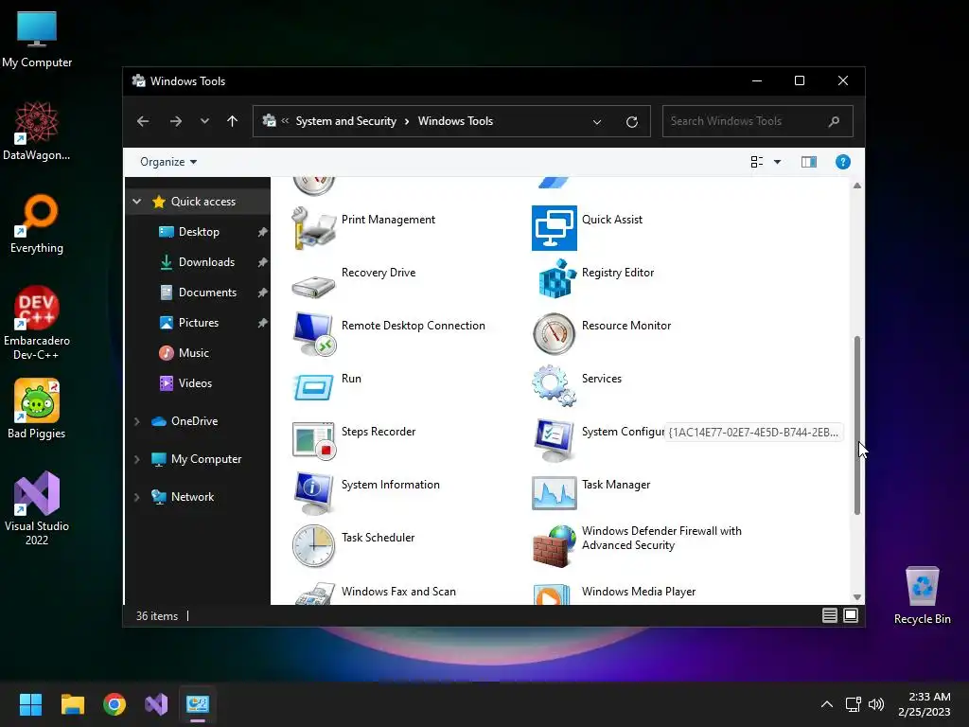Select the Windows Defender Firewall brick icon
The width and height of the screenshot is (969, 727).
(x=554, y=546)
